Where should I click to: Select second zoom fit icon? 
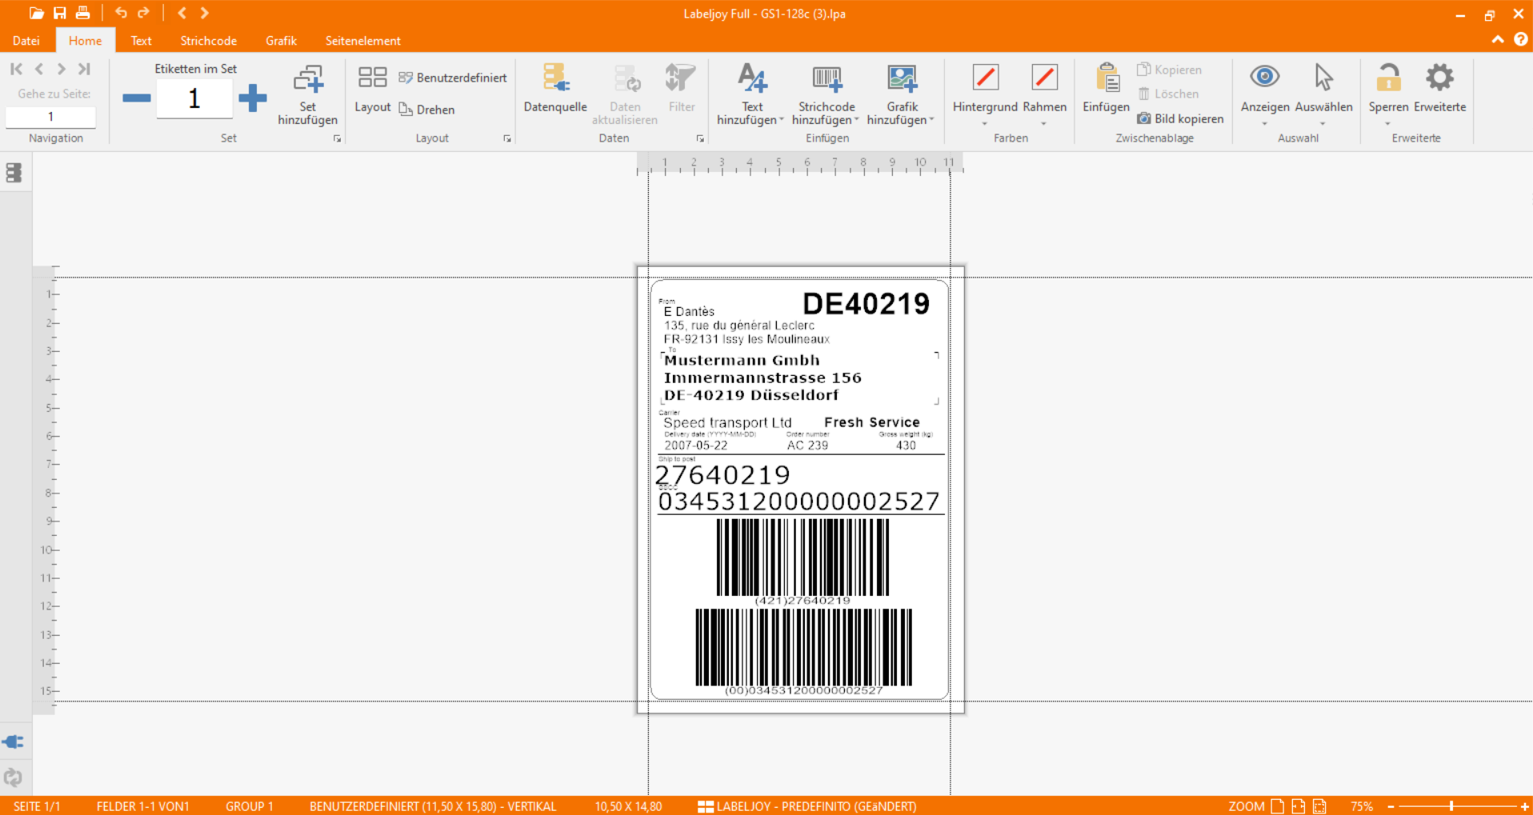pos(1298,806)
